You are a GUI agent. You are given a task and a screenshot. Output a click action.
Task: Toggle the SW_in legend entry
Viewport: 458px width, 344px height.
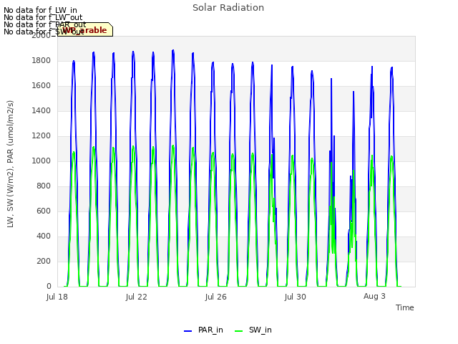point(253,330)
